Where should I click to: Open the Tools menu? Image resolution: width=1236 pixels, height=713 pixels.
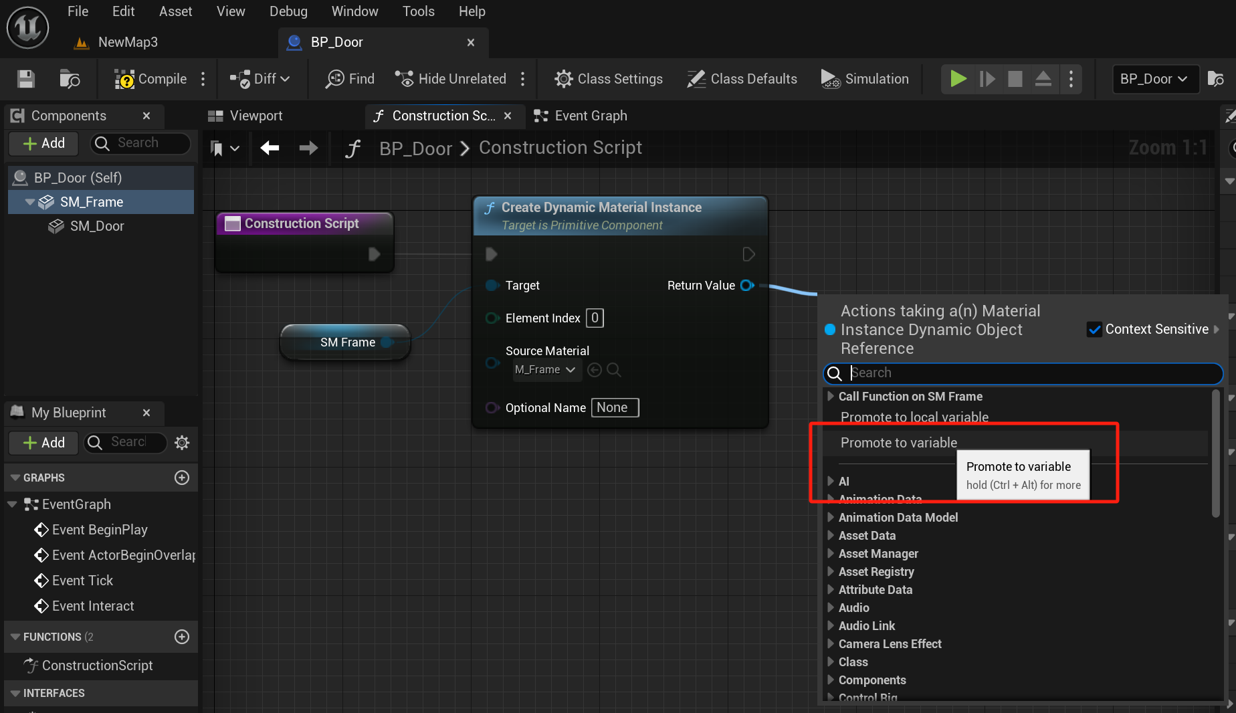418,11
